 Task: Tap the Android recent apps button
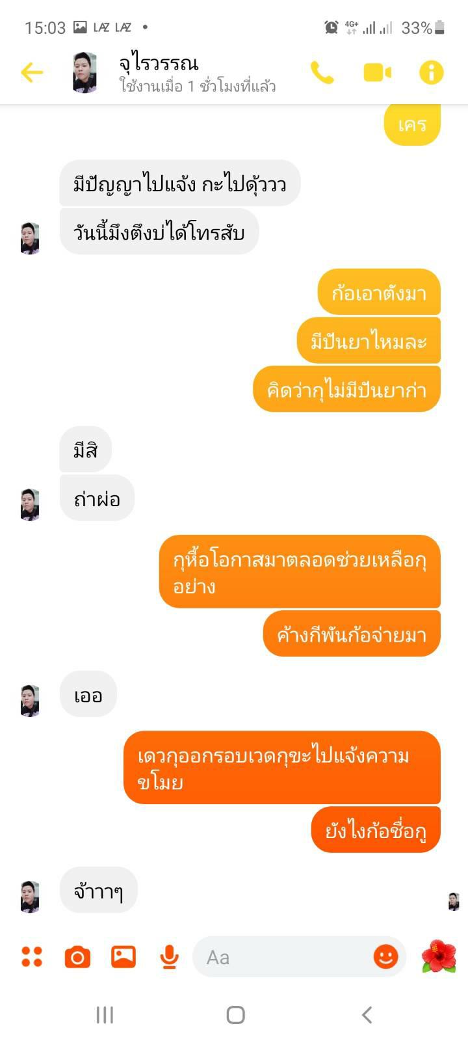pos(105,1015)
